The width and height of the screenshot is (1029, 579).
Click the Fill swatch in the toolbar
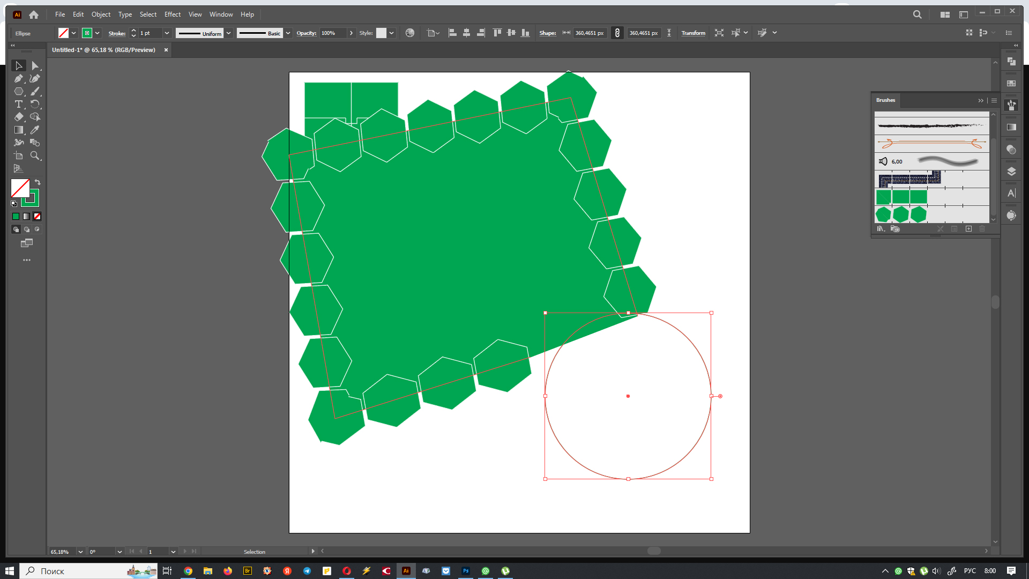20,188
